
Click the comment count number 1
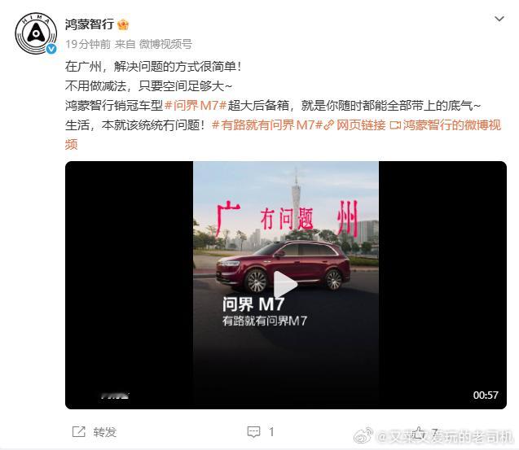click(271, 432)
